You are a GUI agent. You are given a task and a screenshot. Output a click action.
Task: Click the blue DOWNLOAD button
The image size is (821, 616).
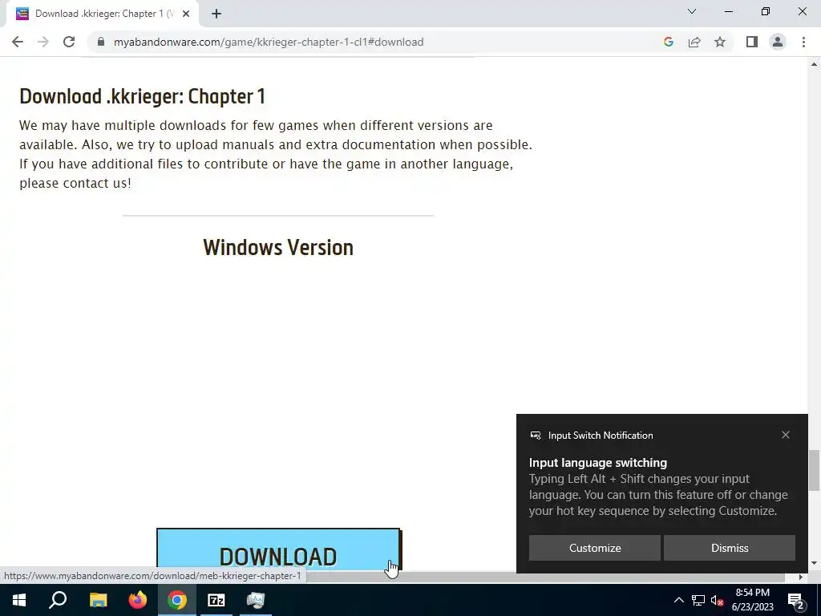tap(278, 549)
